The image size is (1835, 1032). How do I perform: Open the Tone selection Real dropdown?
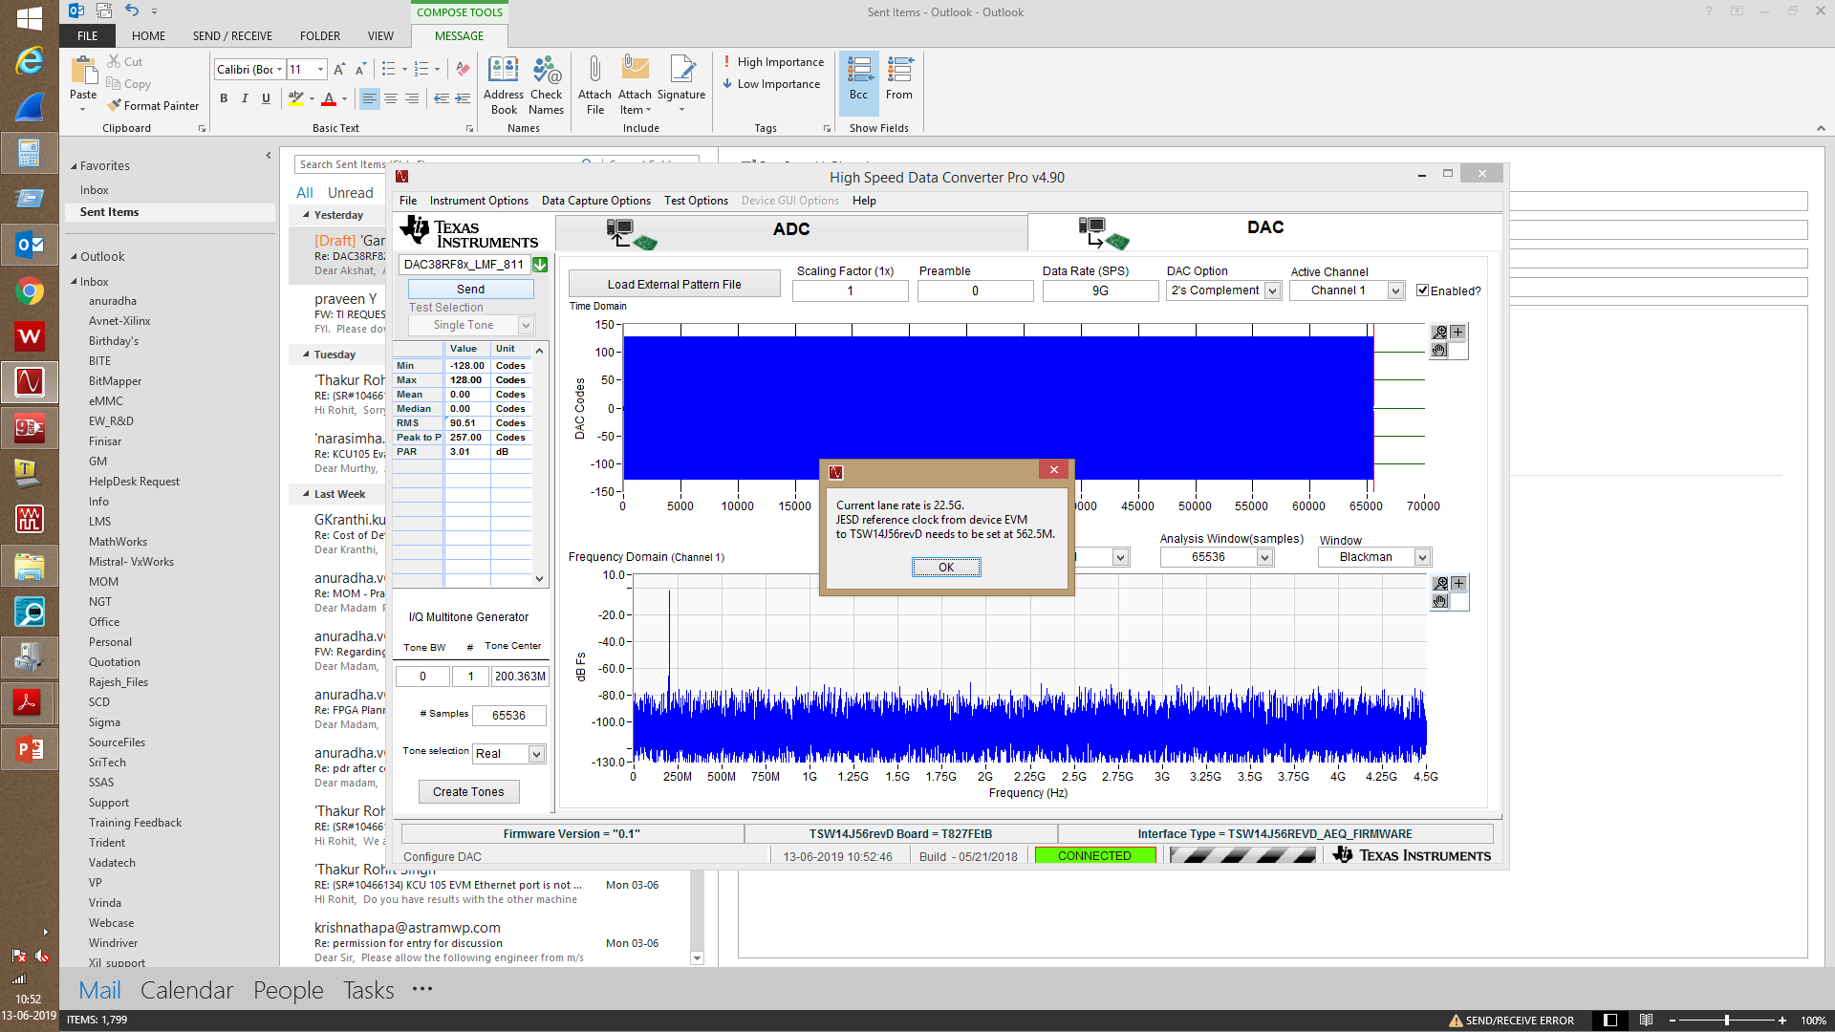pos(536,754)
